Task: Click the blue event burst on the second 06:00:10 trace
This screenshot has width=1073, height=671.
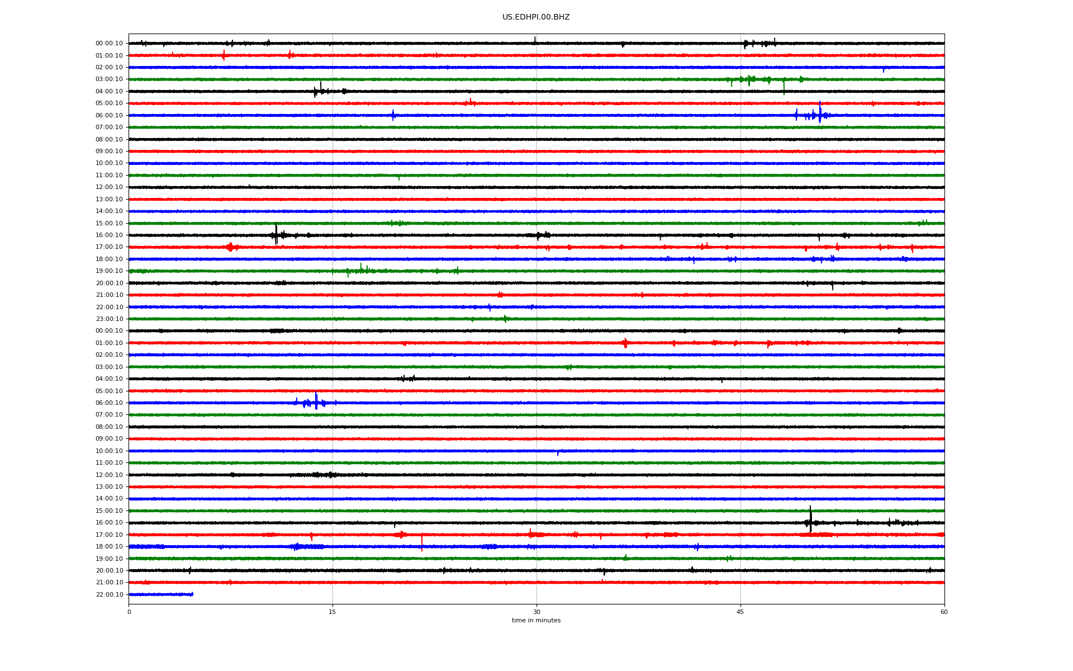Action: (x=316, y=402)
